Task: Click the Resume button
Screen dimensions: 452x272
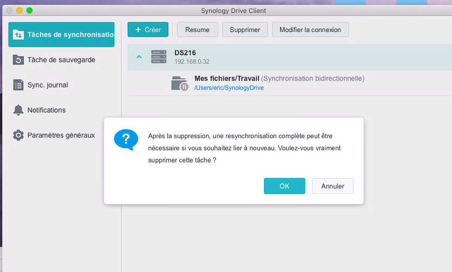Action: pyautogui.click(x=197, y=30)
